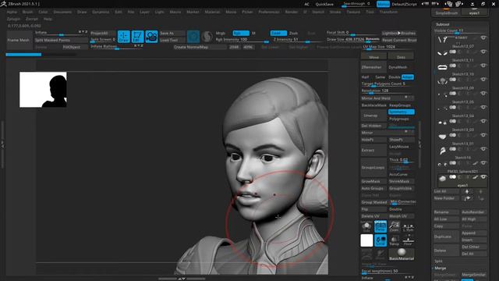Select the Sketch12_11 subtool thumbnail

click(x=442, y=66)
